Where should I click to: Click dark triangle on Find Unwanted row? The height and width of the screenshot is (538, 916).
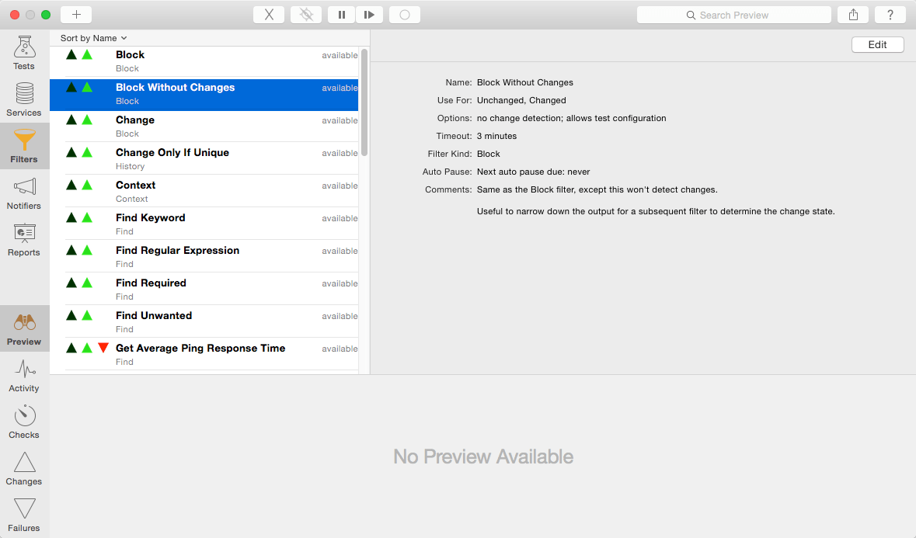[x=71, y=315]
